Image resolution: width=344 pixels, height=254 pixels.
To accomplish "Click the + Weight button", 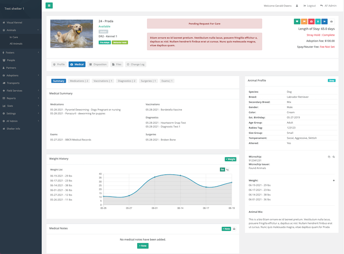I will tap(230, 159).
